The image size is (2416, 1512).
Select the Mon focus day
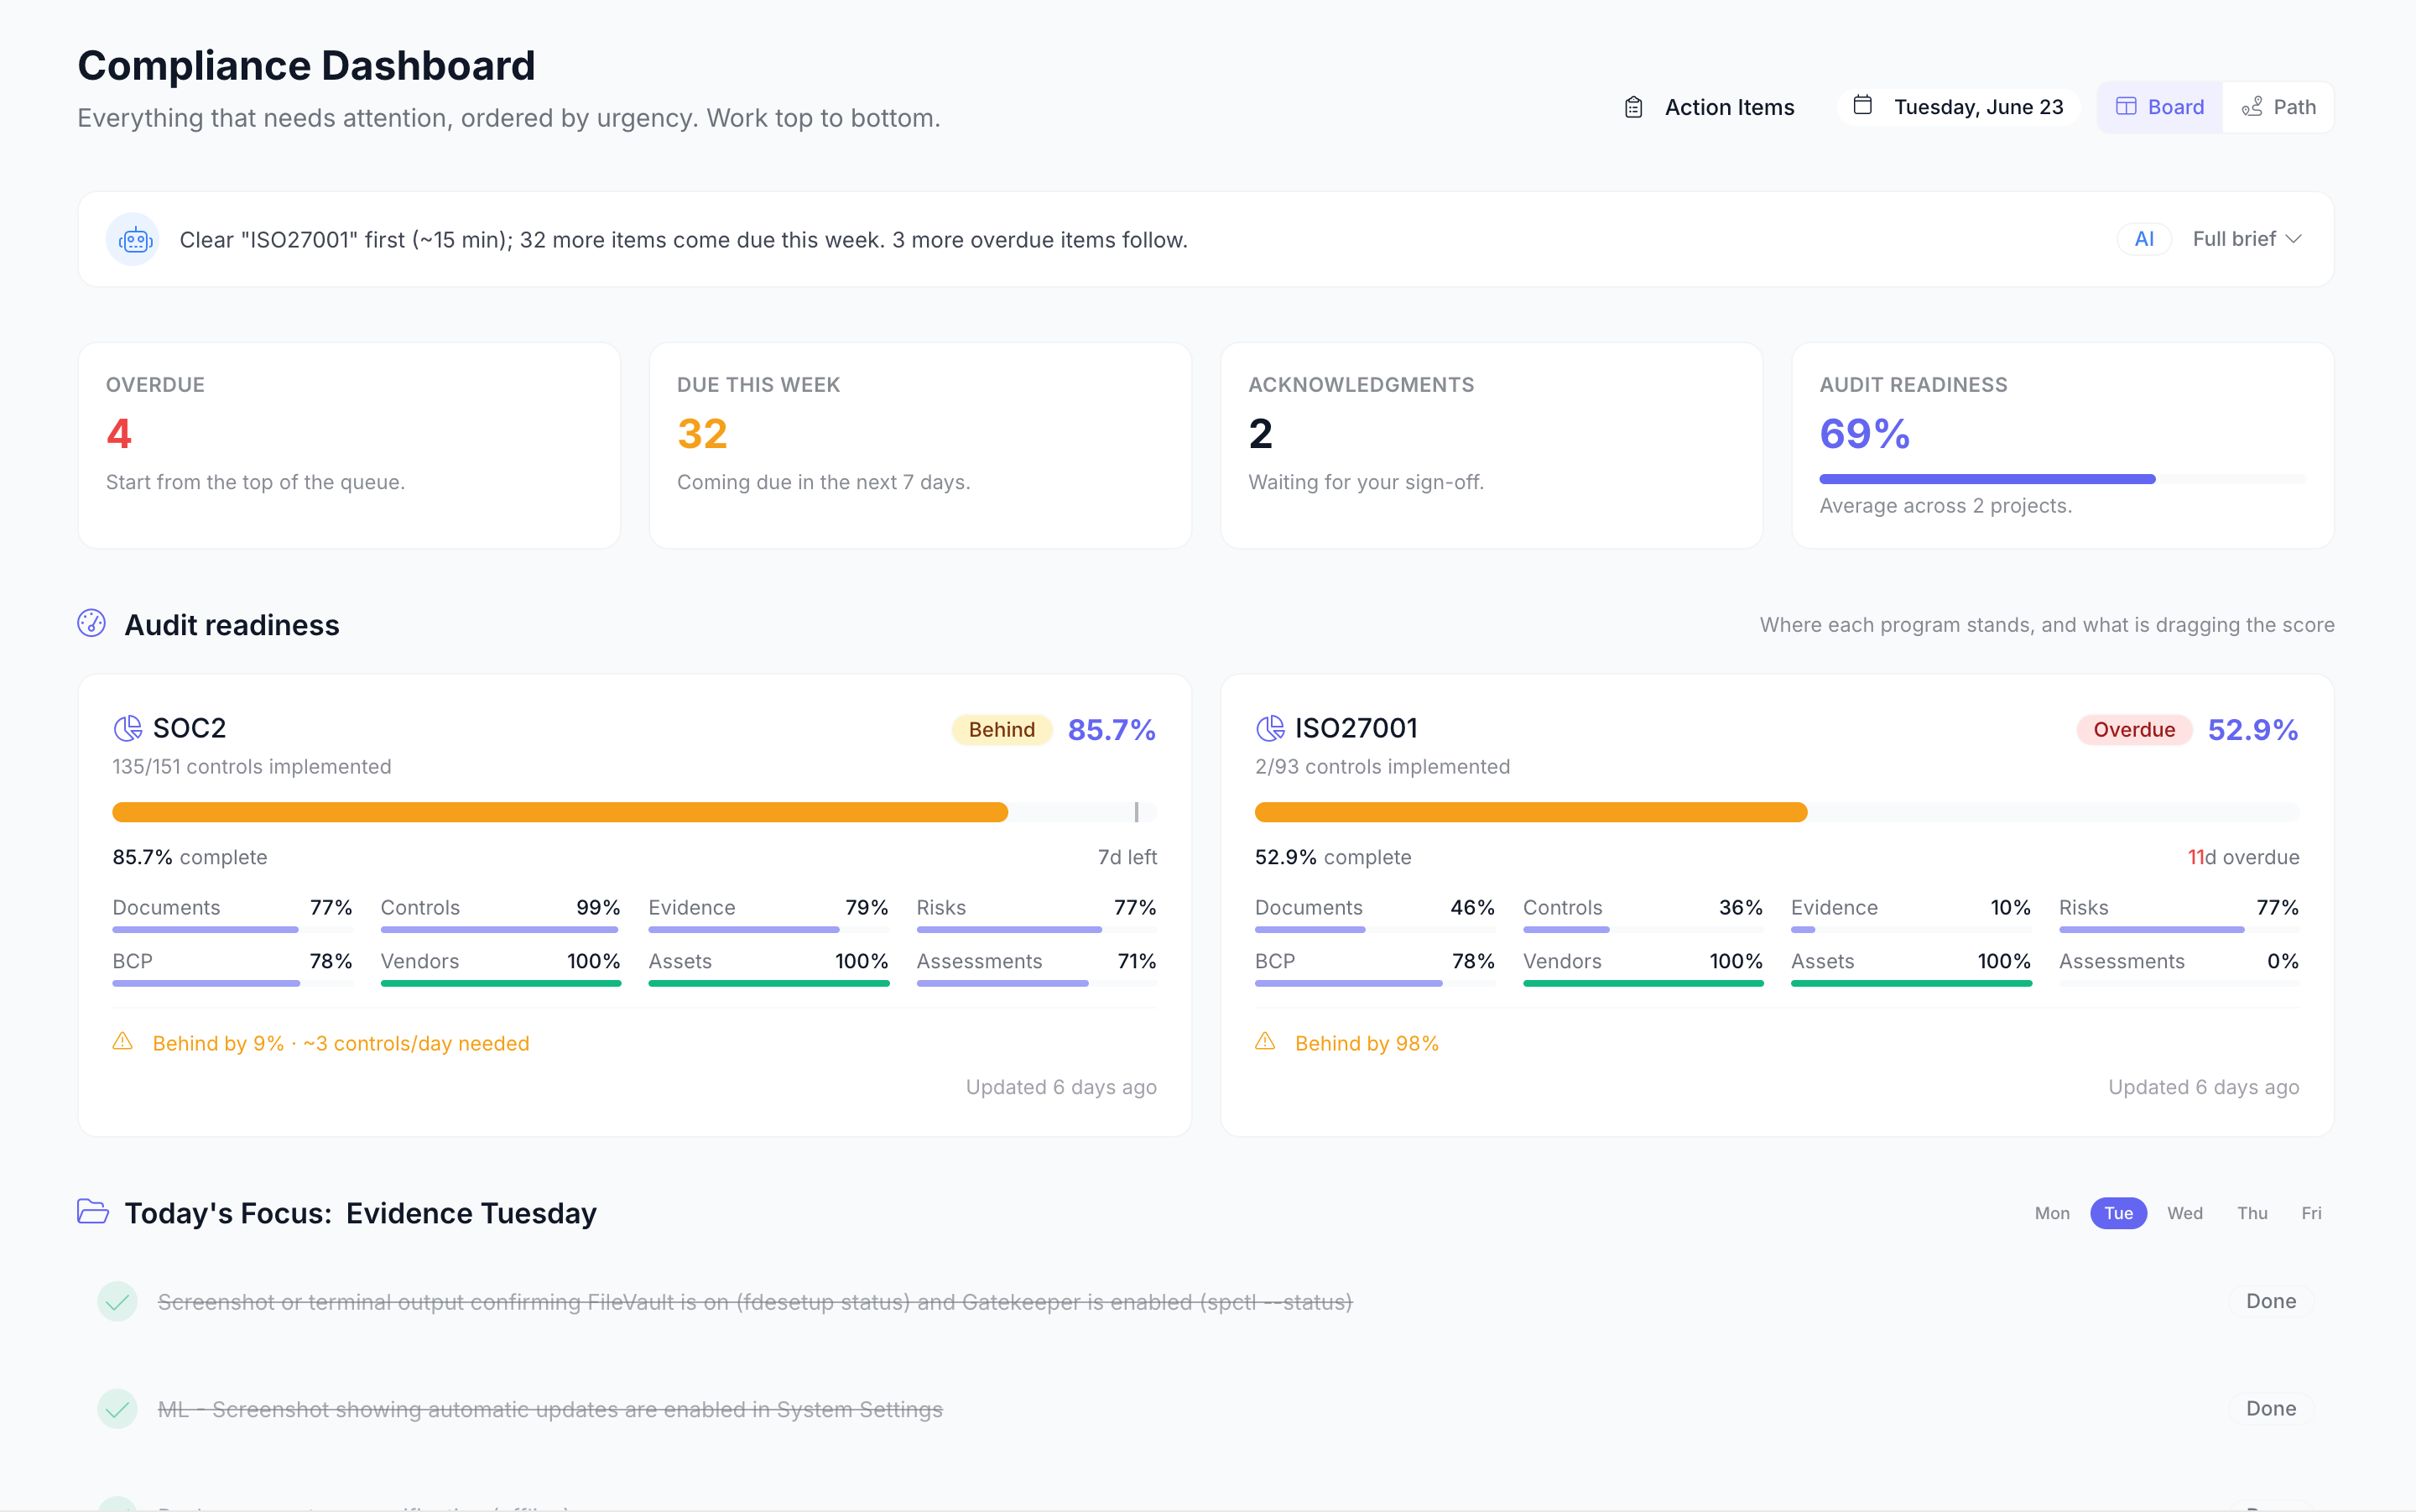(x=2052, y=1213)
